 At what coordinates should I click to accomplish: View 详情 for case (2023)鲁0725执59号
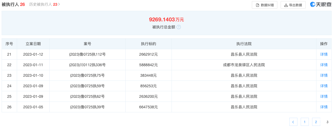(x=324, y=86)
